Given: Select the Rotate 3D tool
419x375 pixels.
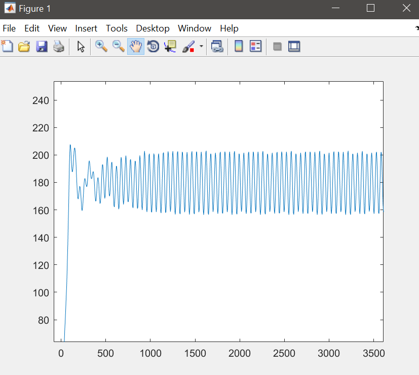Looking at the screenshot, I should point(153,47).
